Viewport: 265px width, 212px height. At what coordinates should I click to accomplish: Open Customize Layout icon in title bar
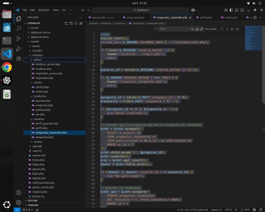(226, 10)
